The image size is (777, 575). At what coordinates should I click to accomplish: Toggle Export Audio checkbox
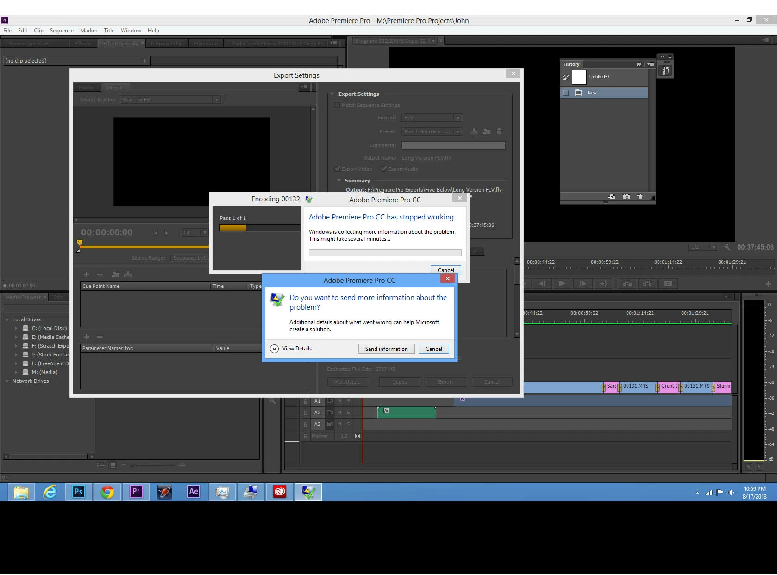pyautogui.click(x=384, y=169)
